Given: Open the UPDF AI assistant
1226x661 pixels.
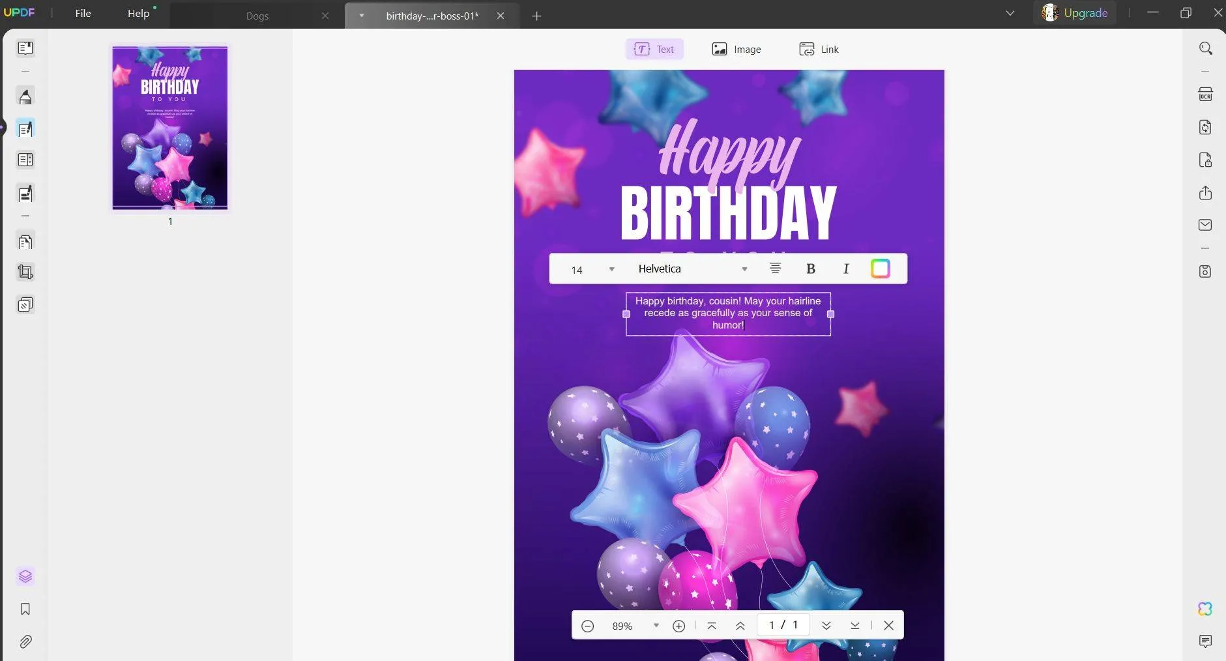Looking at the screenshot, I should (x=1205, y=609).
